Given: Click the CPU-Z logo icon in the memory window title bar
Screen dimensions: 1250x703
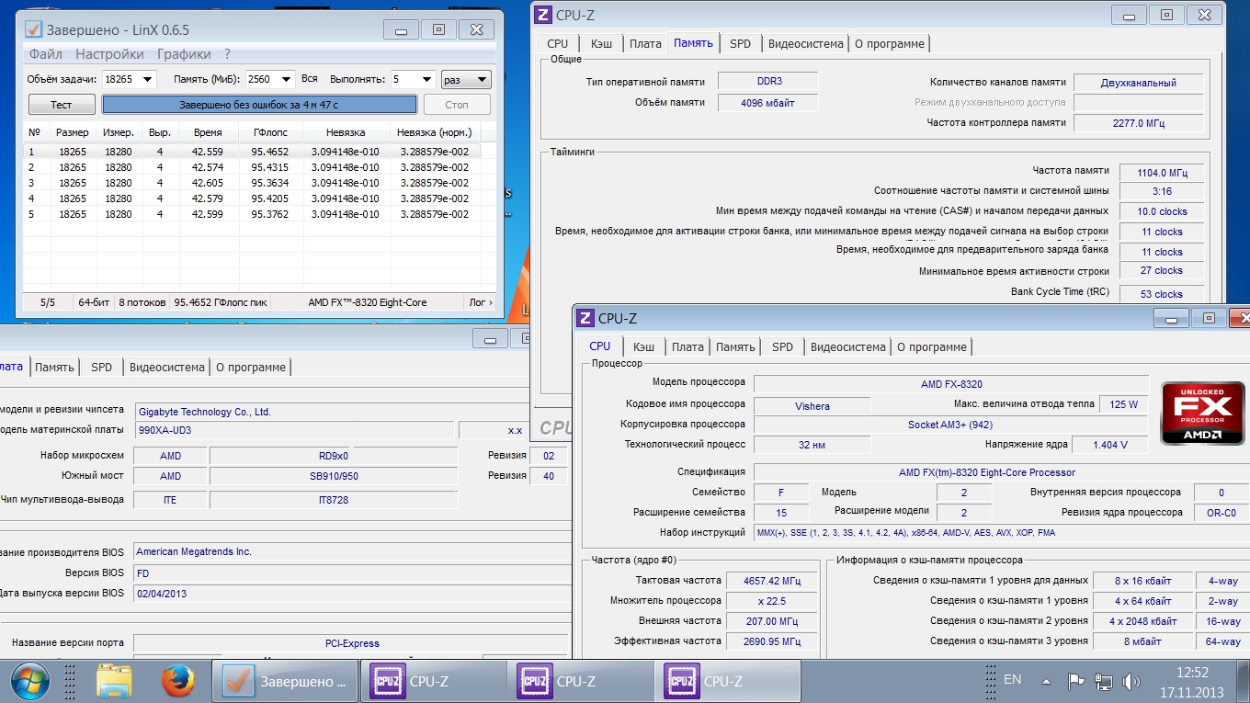Looking at the screenshot, I should [x=543, y=15].
